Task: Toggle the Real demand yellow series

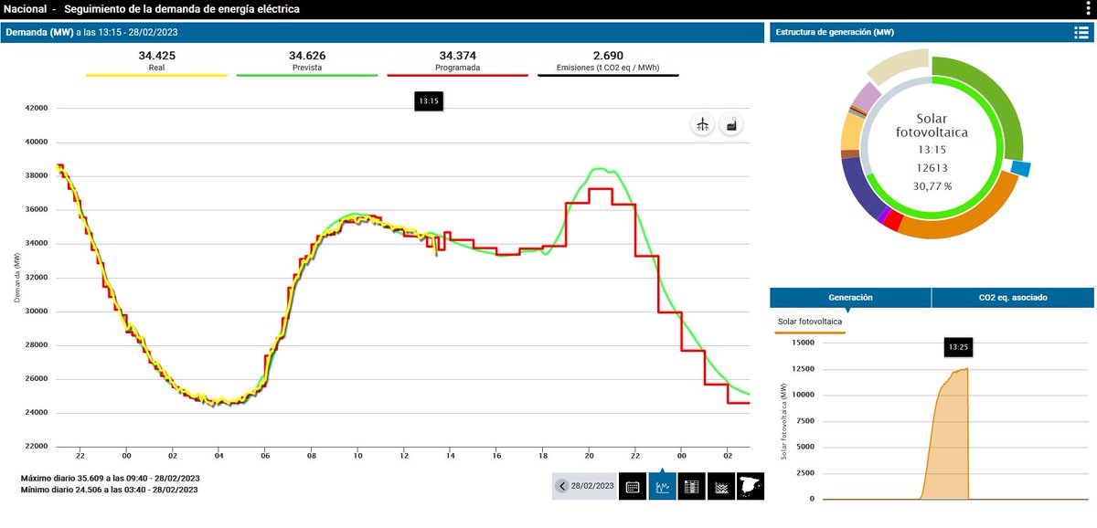Action: point(156,62)
